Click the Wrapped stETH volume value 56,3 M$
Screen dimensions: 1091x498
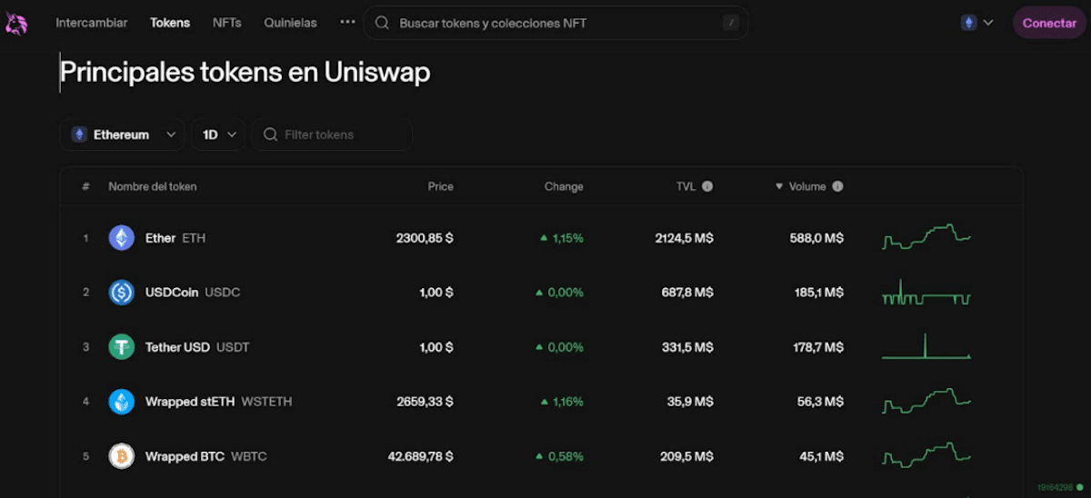pos(821,402)
